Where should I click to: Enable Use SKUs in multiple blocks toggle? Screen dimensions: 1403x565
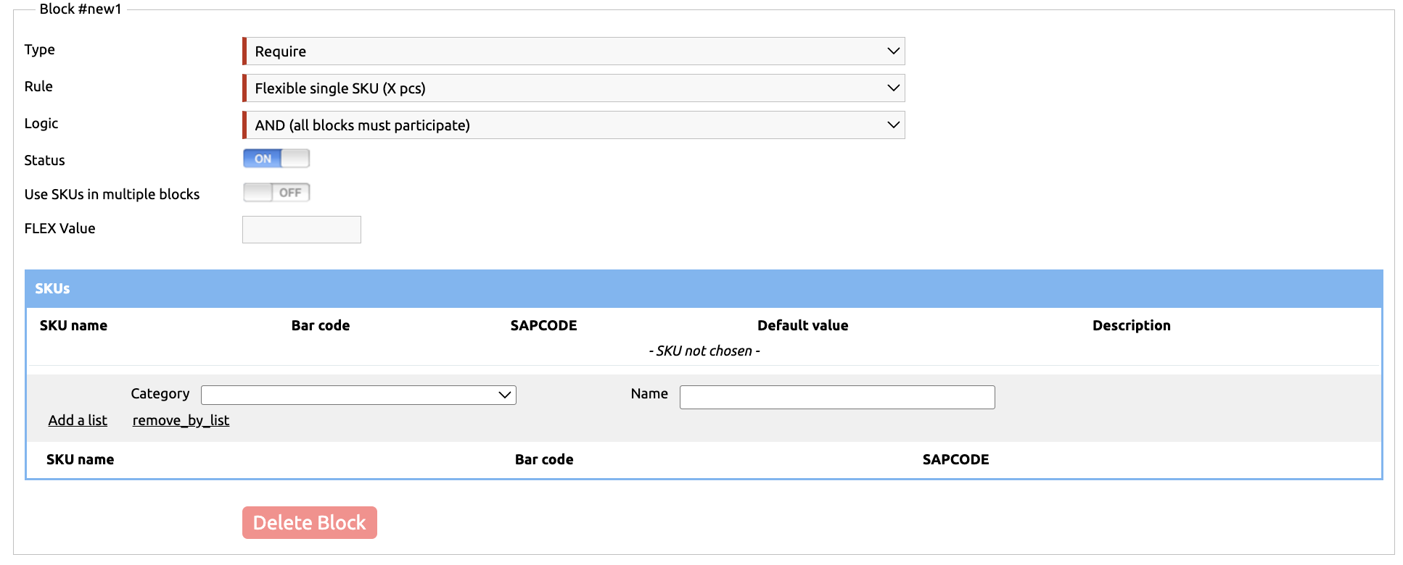pyautogui.click(x=276, y=193)
